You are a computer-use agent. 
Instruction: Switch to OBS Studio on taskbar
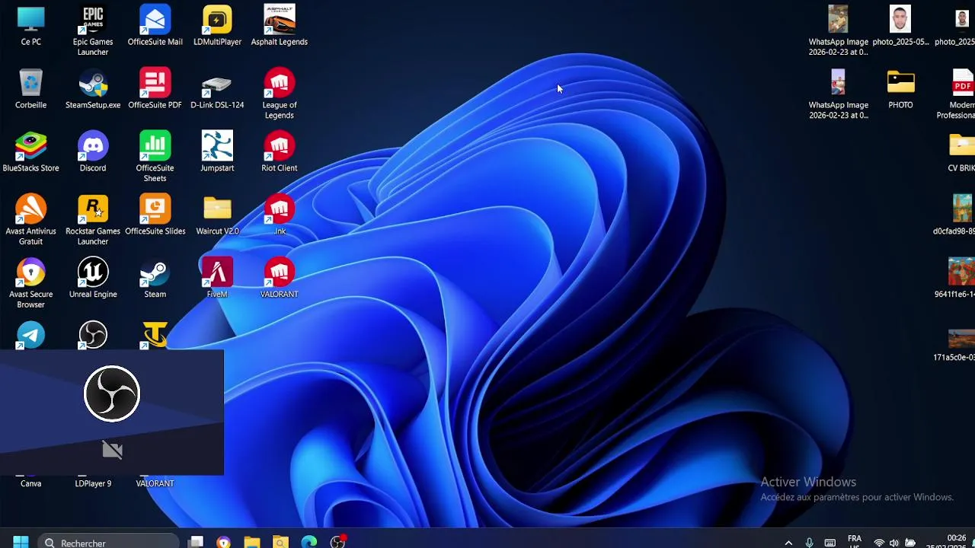coord(337,542)
